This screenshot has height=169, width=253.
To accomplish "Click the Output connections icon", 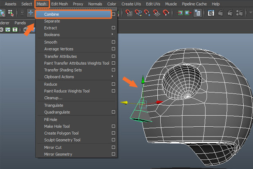I will point(188,13).
